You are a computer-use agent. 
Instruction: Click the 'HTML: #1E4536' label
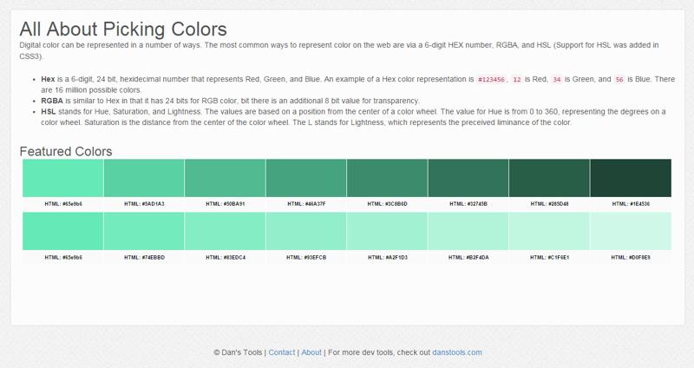[631, 204]
